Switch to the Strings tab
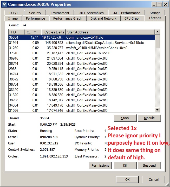The image size is (170, 187). (x=155, y=13)
